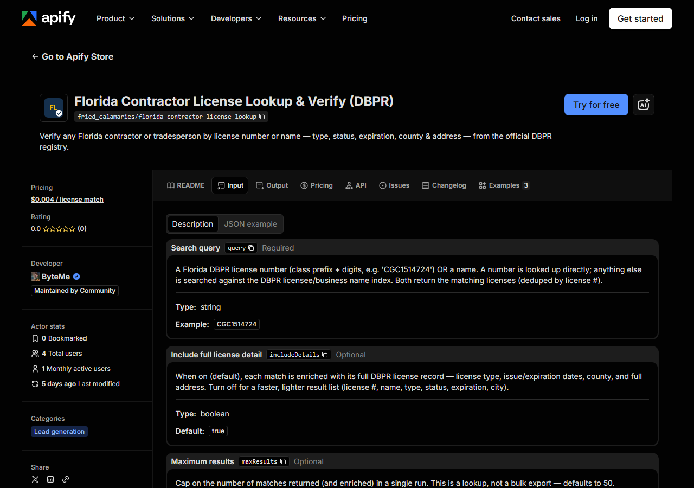Click the rating stars
Image resolution: width=694 pixels, height=488 pixels.
tap(59, 229)
